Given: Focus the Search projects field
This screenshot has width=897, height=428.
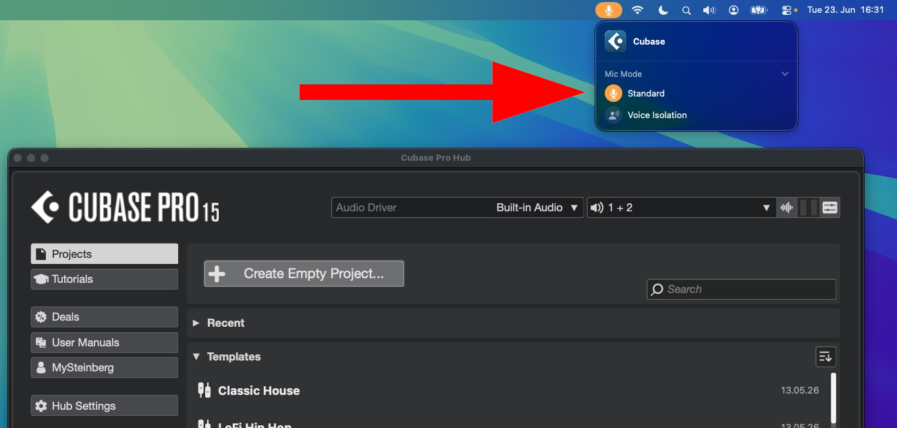Looking at the screenshot, I should click(741, 289).
